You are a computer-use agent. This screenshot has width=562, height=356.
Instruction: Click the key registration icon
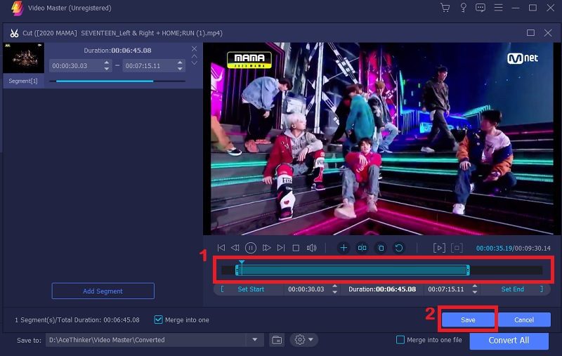463,8
